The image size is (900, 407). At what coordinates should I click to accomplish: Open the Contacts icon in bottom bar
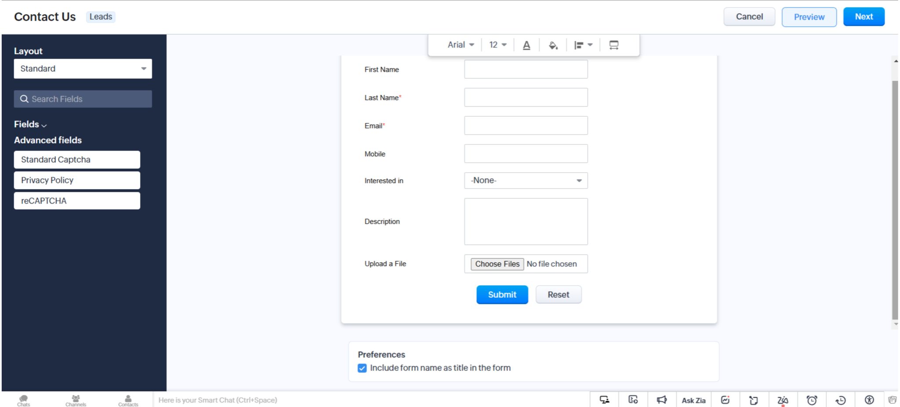click(x=128, y=400)
